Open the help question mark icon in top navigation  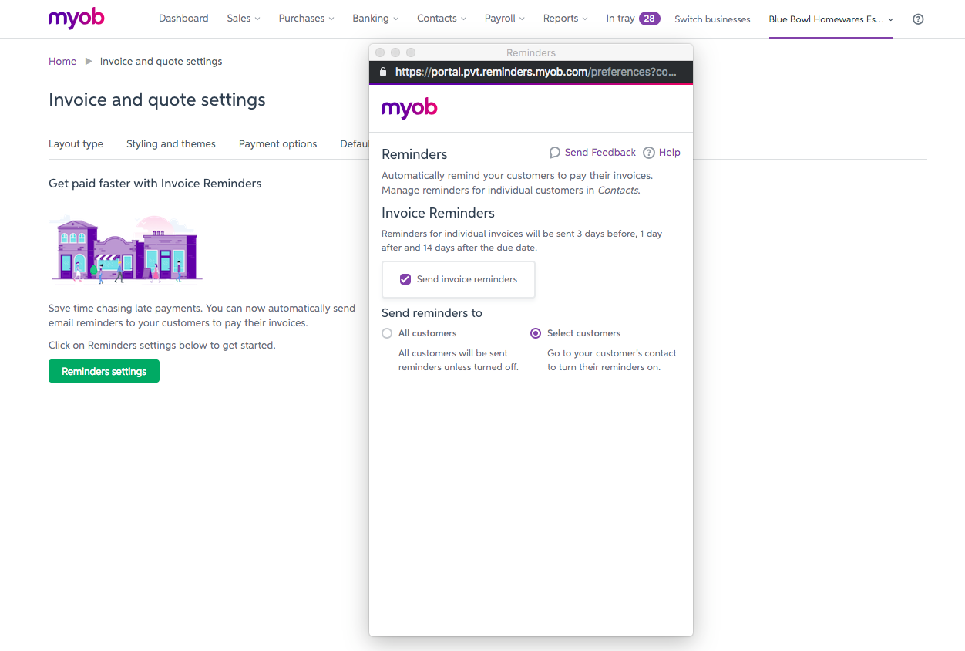pyautogui.click(x=918, y=19)
